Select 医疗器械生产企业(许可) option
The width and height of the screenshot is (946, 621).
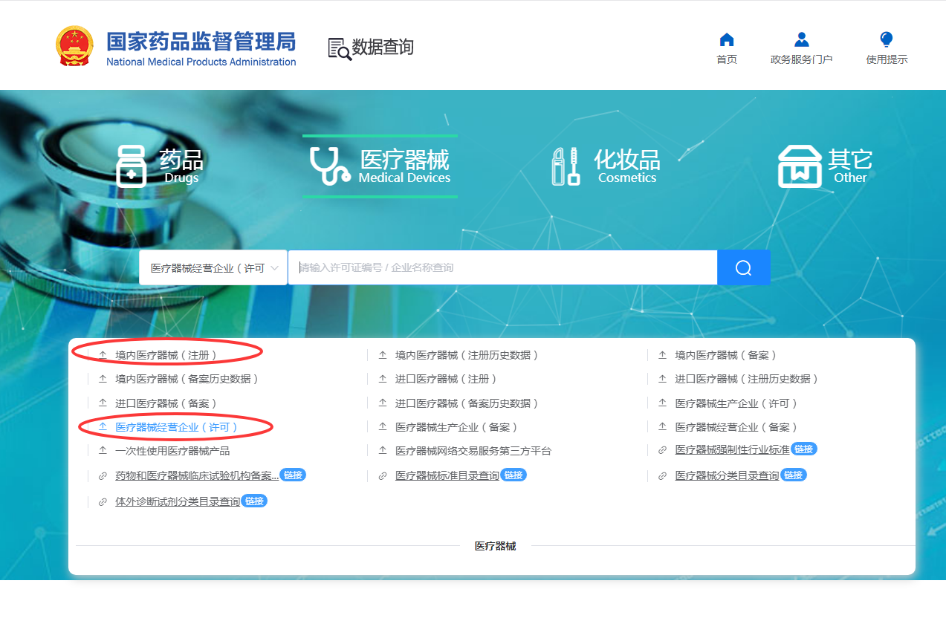pyautogui.click(x=736, y=403)
